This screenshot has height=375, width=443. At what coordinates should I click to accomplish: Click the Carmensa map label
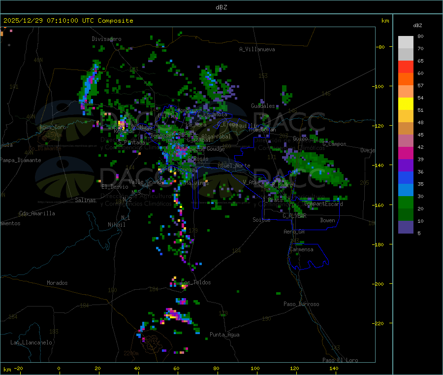pos(301,249)
